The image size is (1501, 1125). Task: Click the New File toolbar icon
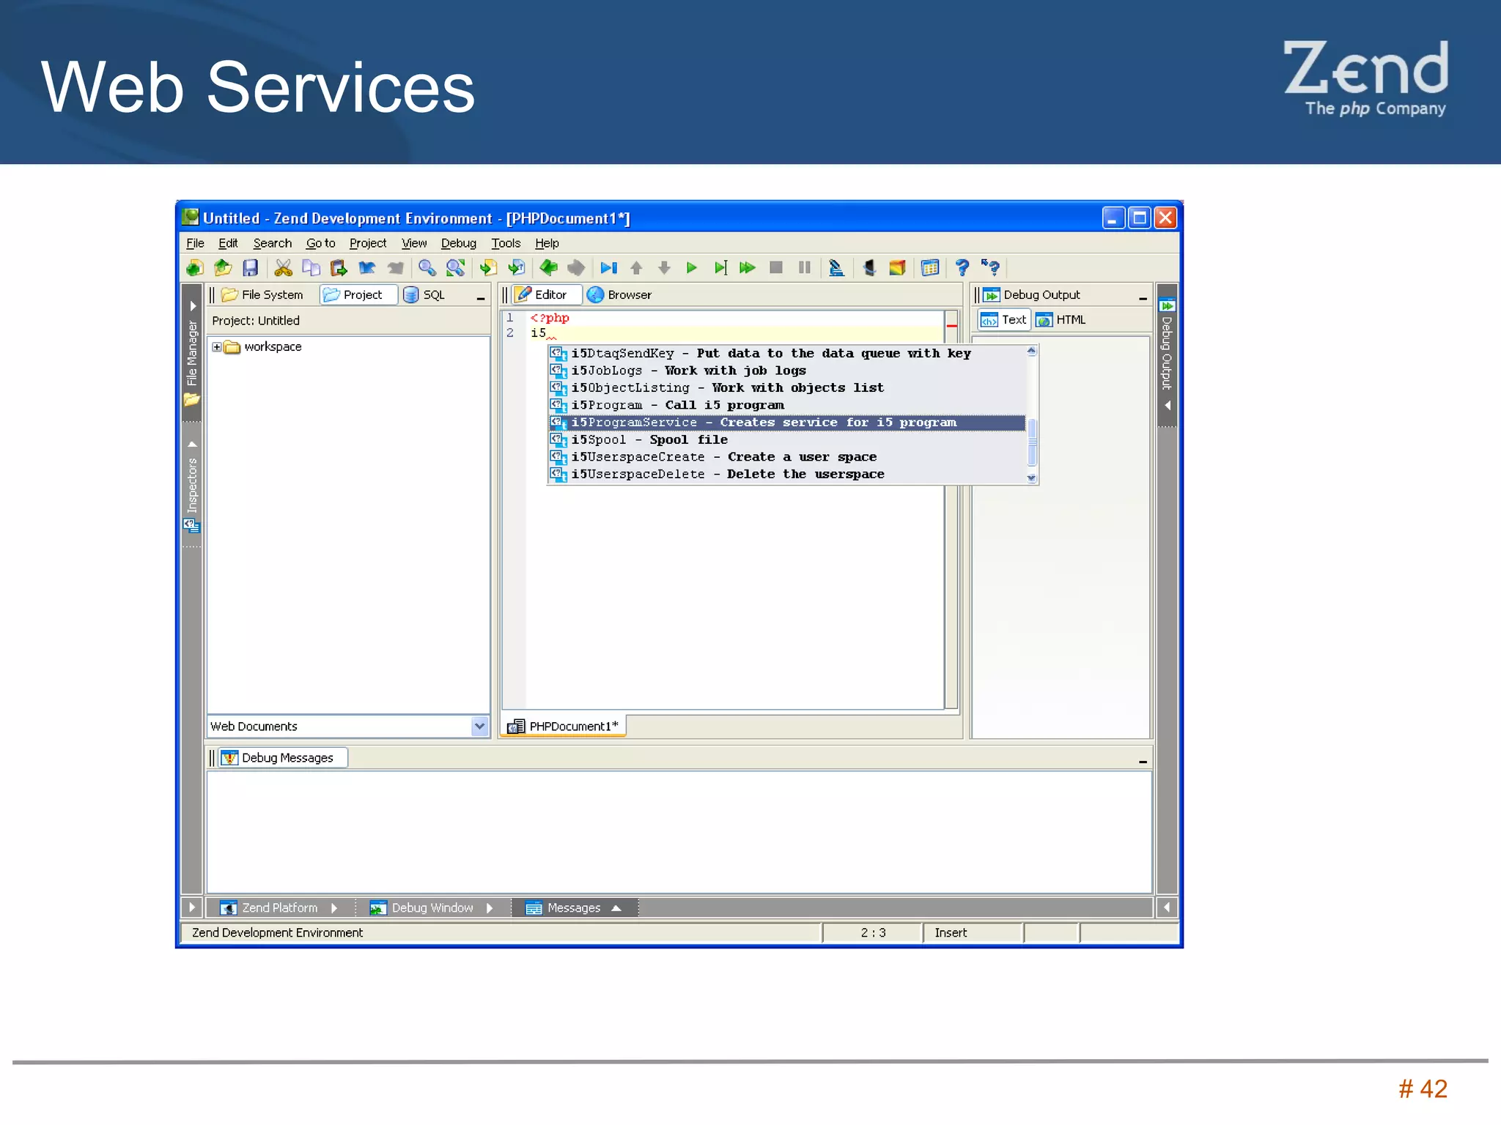point(194,268)
